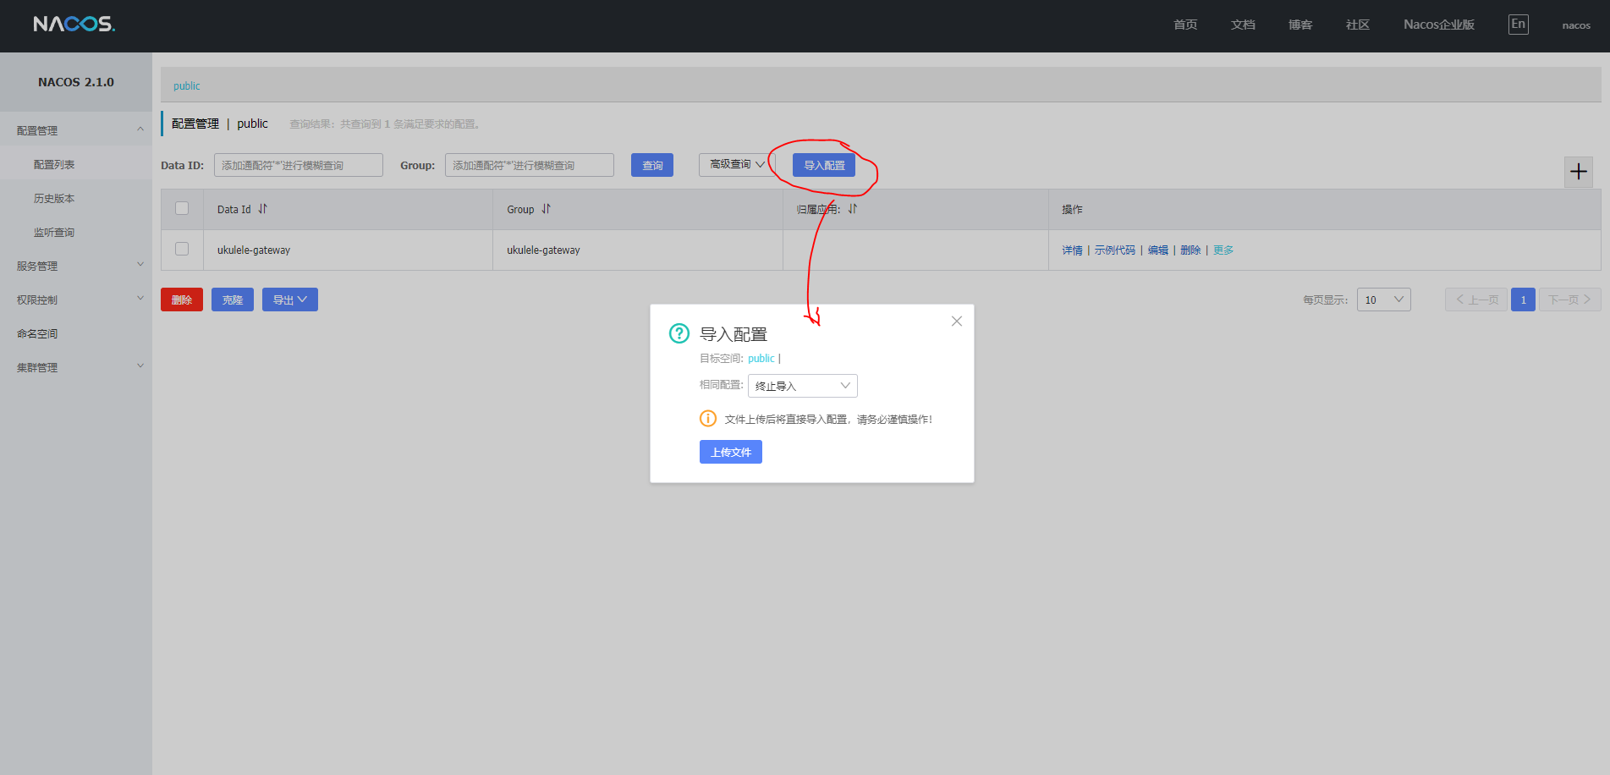Sort by Group column arrows
1610x775 pixels.
546,209
